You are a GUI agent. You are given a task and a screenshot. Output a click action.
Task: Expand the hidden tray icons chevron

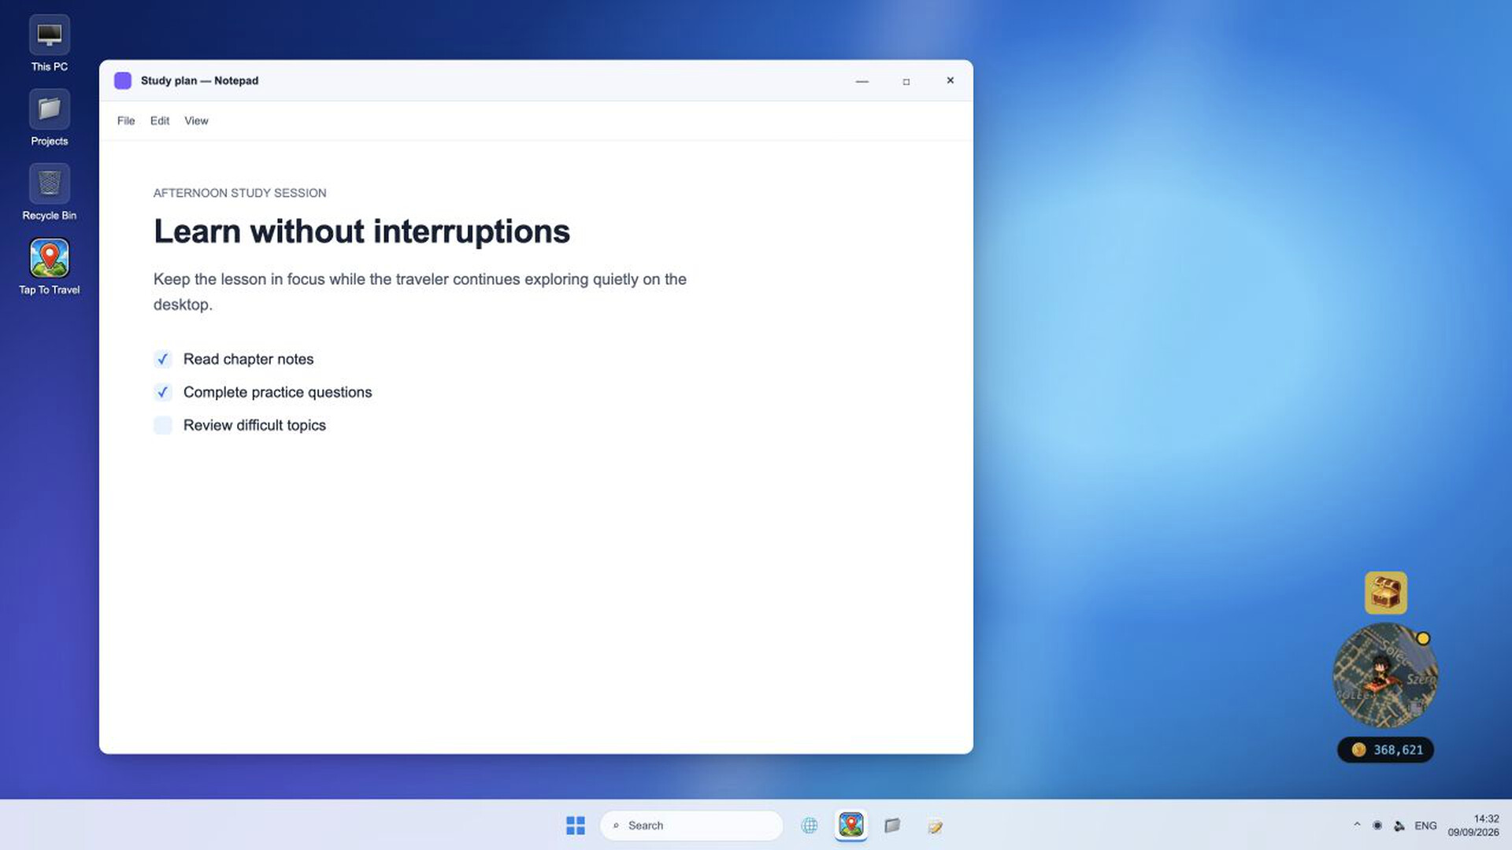coord(1357,825)
